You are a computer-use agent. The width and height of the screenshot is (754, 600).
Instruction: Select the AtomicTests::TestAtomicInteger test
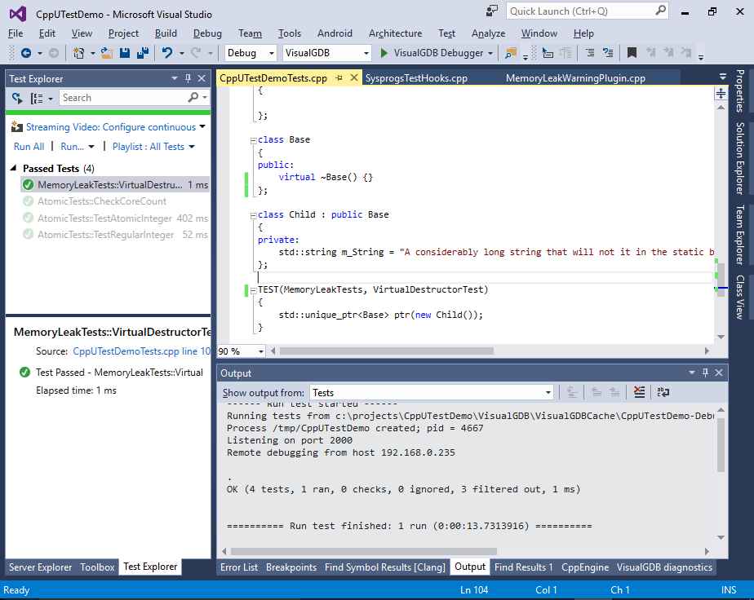104,218
